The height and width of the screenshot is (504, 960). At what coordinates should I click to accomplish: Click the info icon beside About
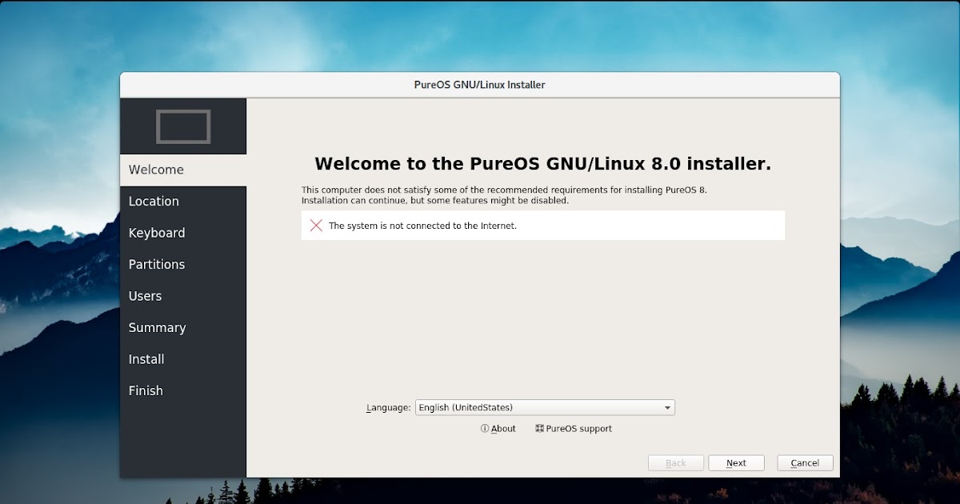pyautogui.click(x=486, y=428)
